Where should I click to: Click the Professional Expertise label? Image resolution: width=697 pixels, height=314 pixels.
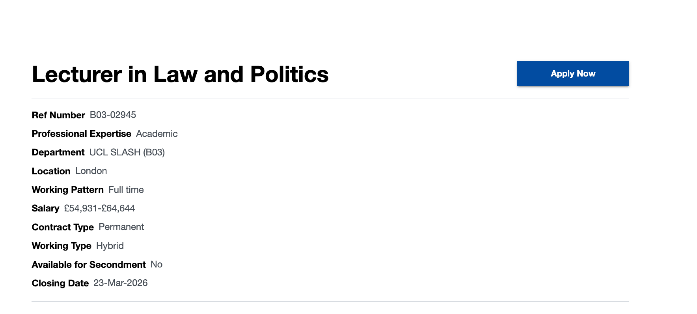[x=81, y=134]
